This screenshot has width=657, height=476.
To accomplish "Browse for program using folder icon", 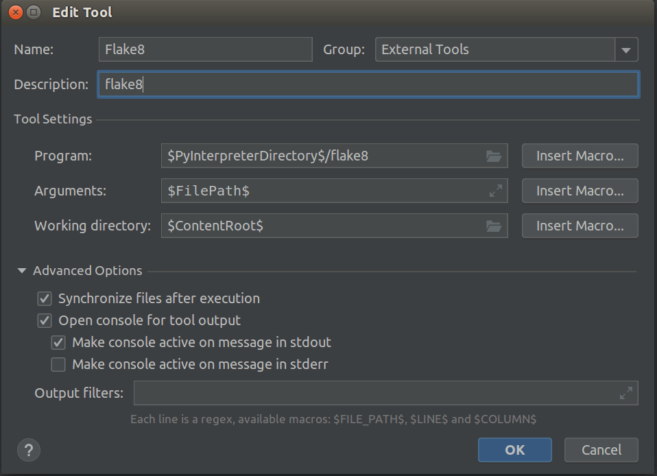I will [494, 156].
